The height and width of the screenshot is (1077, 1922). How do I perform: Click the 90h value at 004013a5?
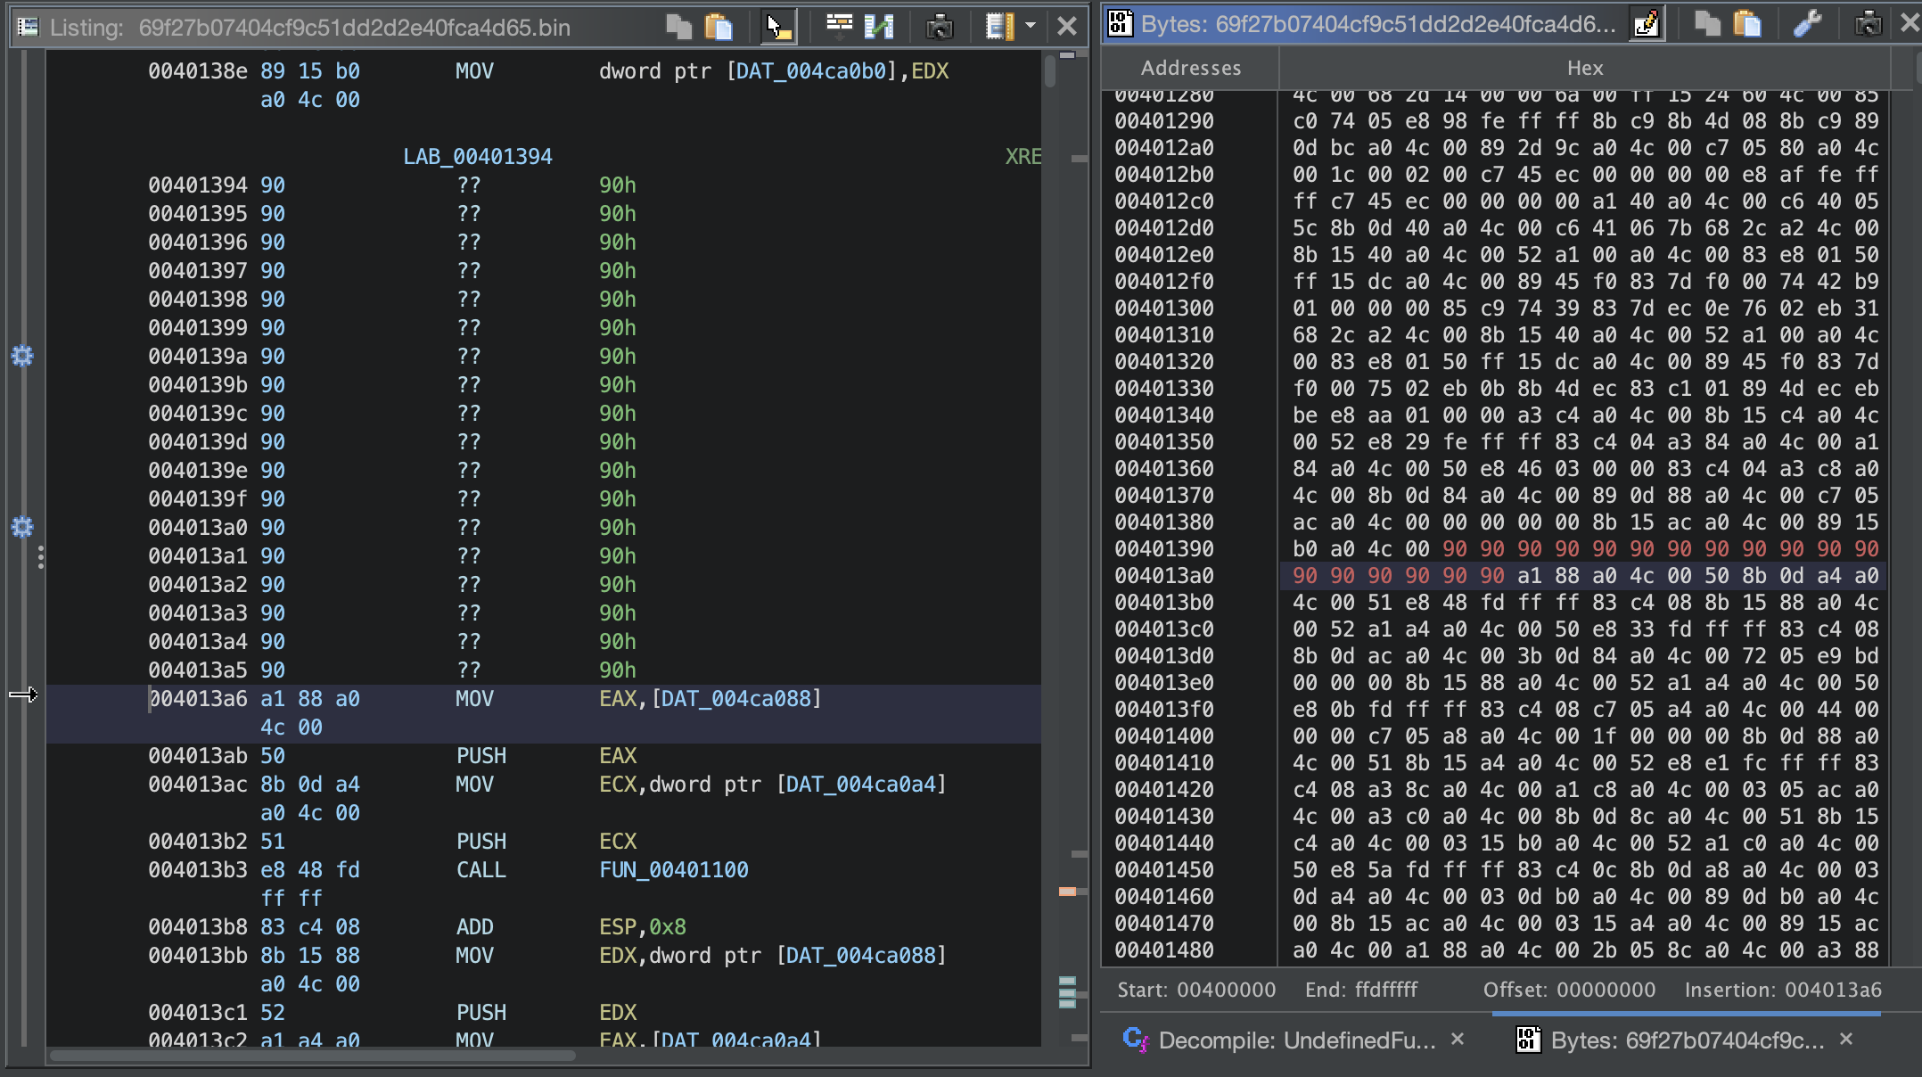618,670
